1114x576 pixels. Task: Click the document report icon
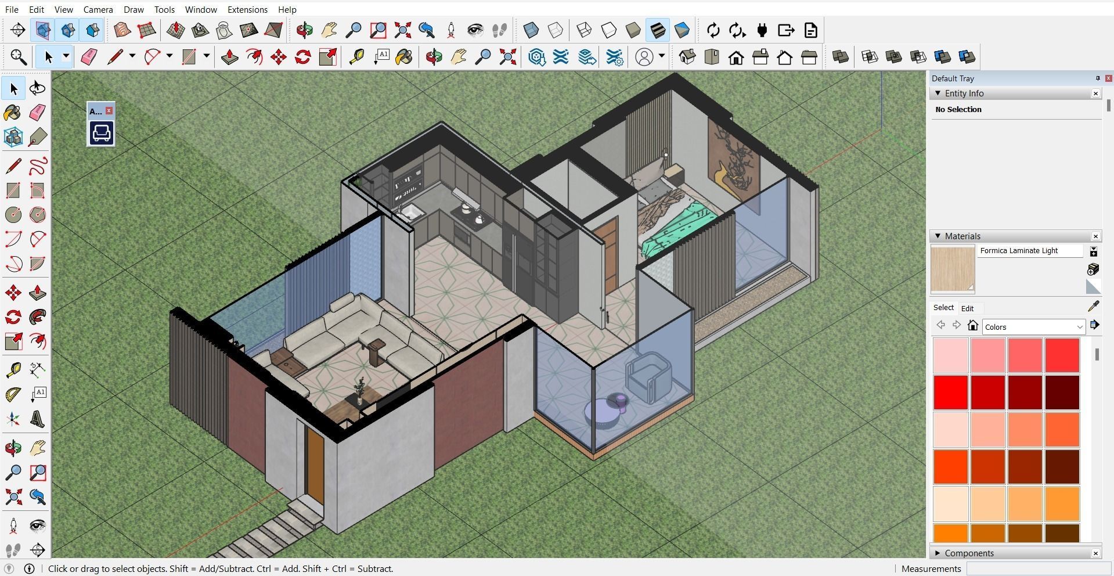click(811, 30)
